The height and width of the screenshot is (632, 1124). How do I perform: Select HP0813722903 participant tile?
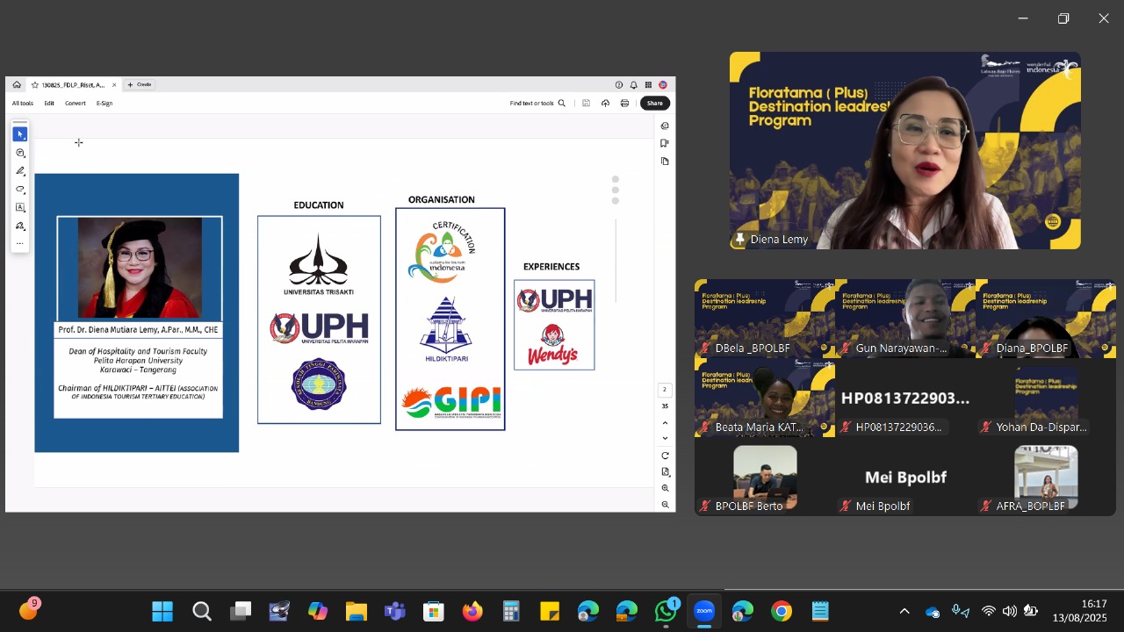(x=905, y=398)
